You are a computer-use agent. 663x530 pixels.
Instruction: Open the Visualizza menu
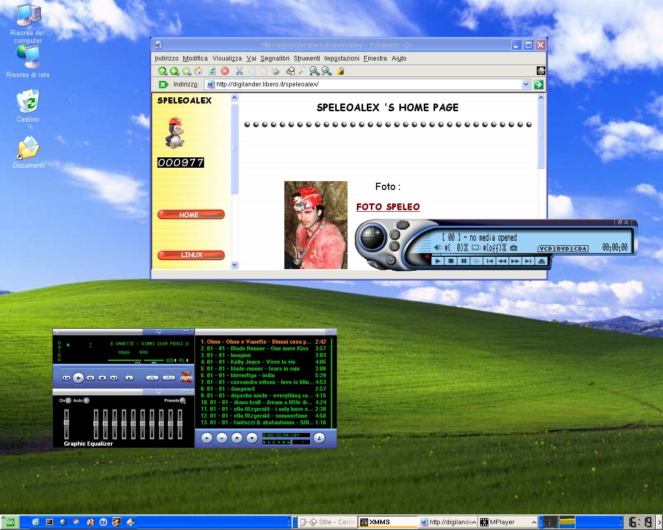pos(227,58)
